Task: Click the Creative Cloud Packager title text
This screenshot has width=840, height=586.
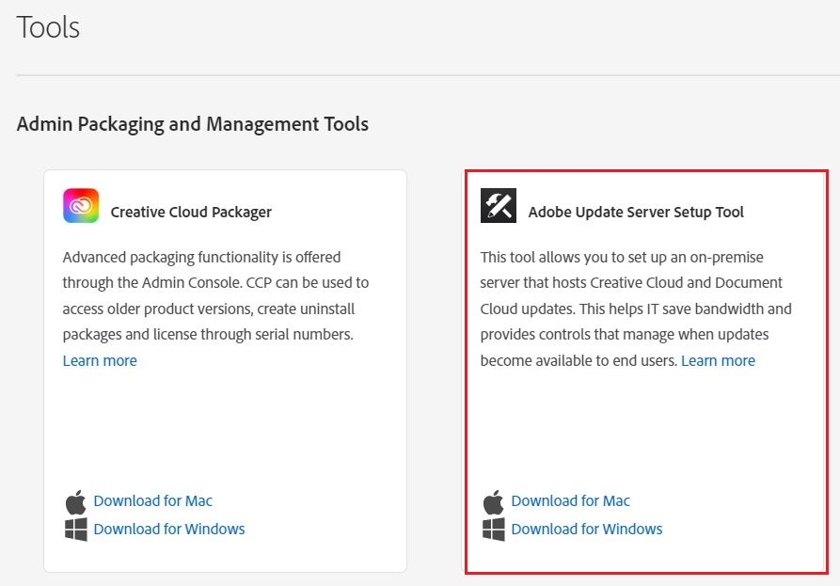Action: click(191, 213)
